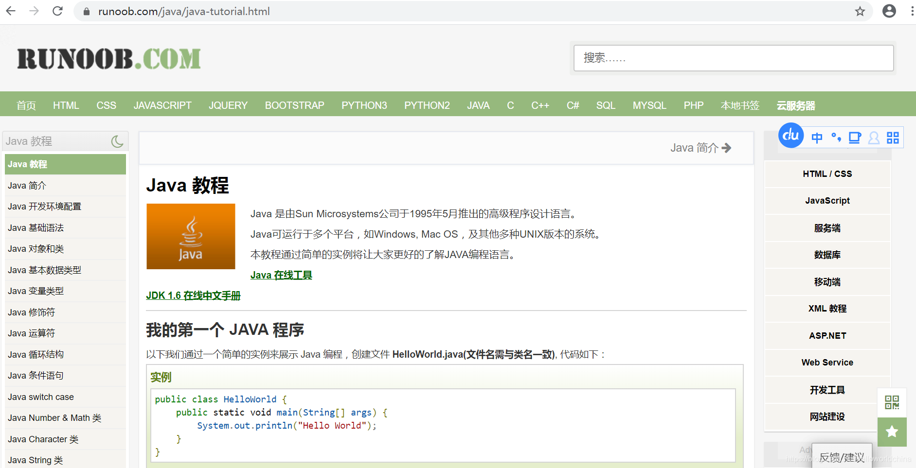Image resolution: width=916 pixels, height=468 pixels.
Task: Bookmark this page with star icon
Action: (860, 11)
